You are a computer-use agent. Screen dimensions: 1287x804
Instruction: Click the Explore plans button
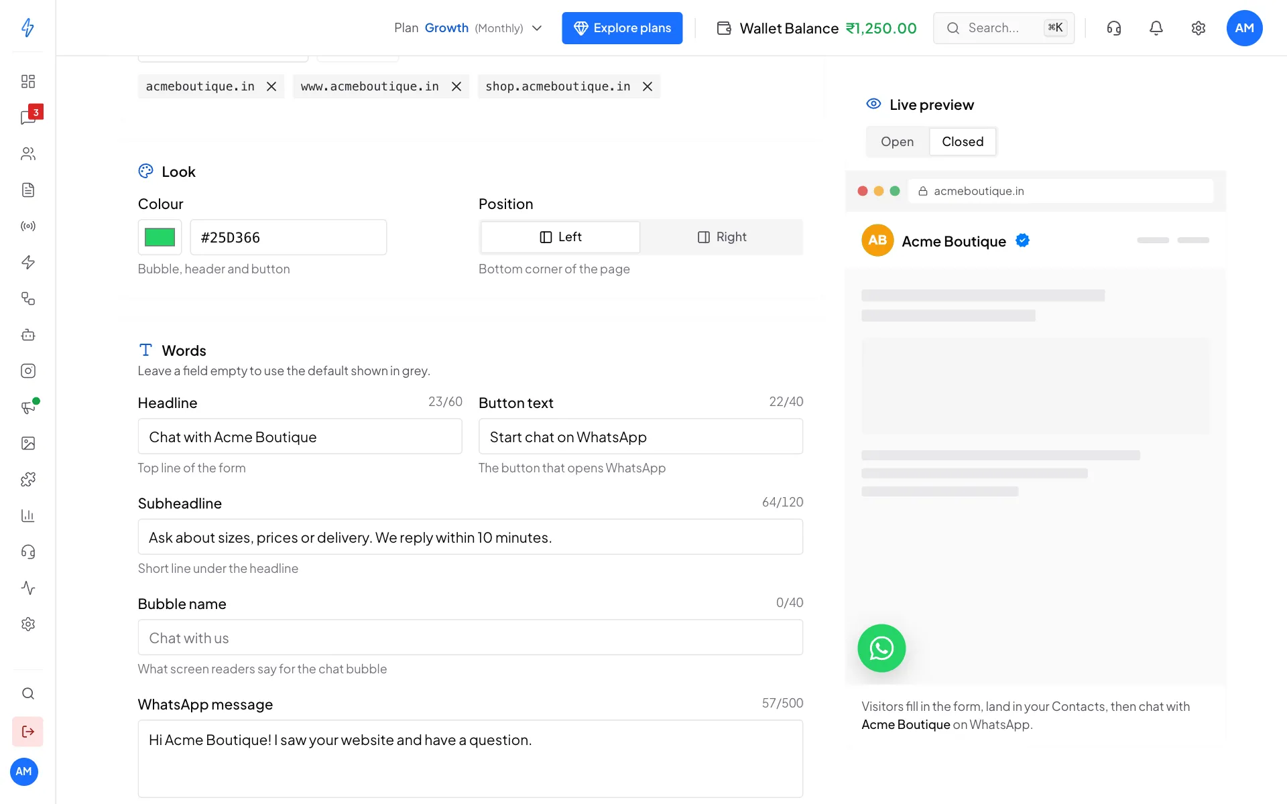tap(622, 28)
